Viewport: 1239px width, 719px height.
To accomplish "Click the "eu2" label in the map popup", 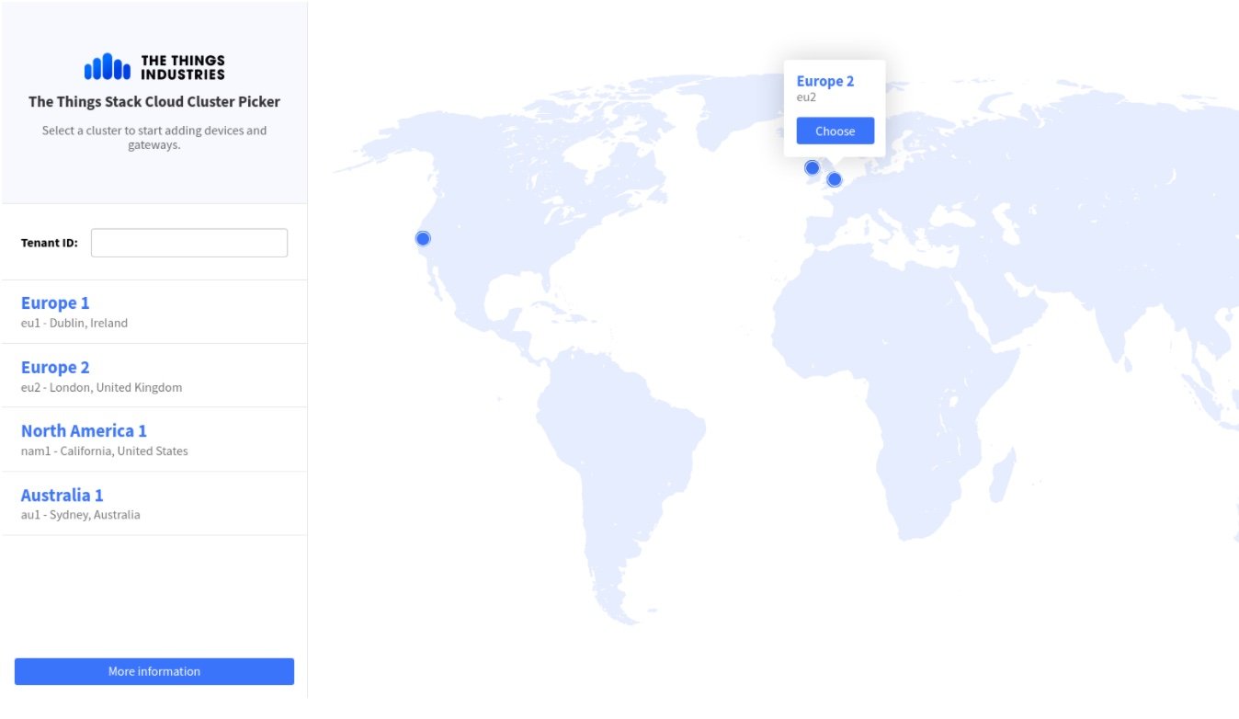I will 806,97.
